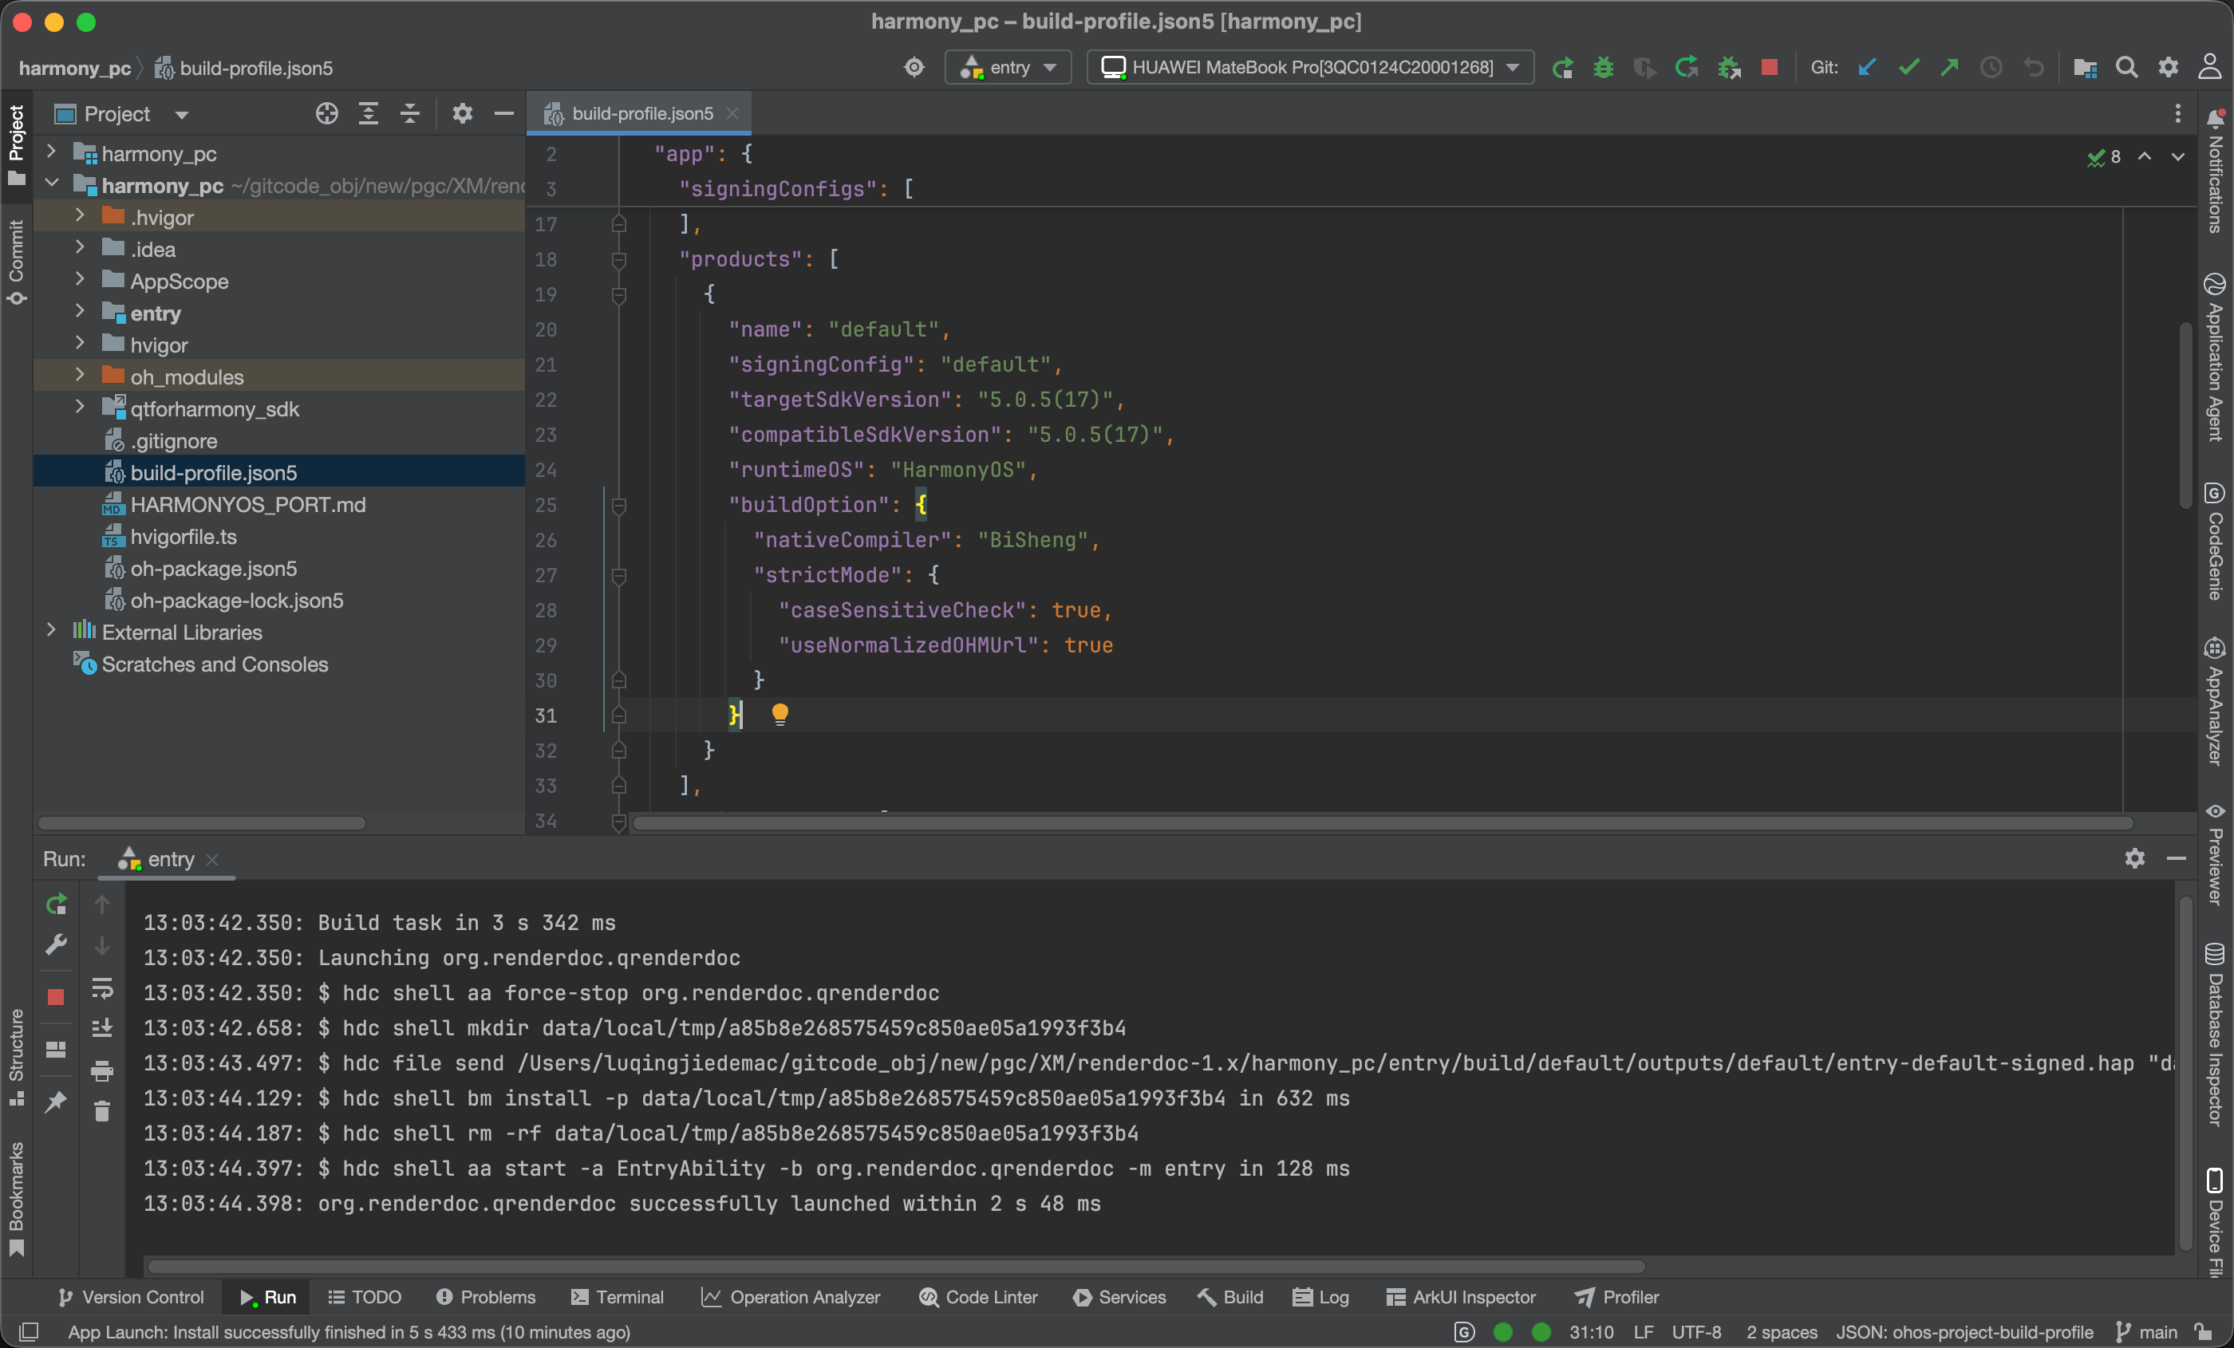Click the Run console horizontal scrollbar
Viewport: 2234px width, 1348px height.
coord(896,1266)
